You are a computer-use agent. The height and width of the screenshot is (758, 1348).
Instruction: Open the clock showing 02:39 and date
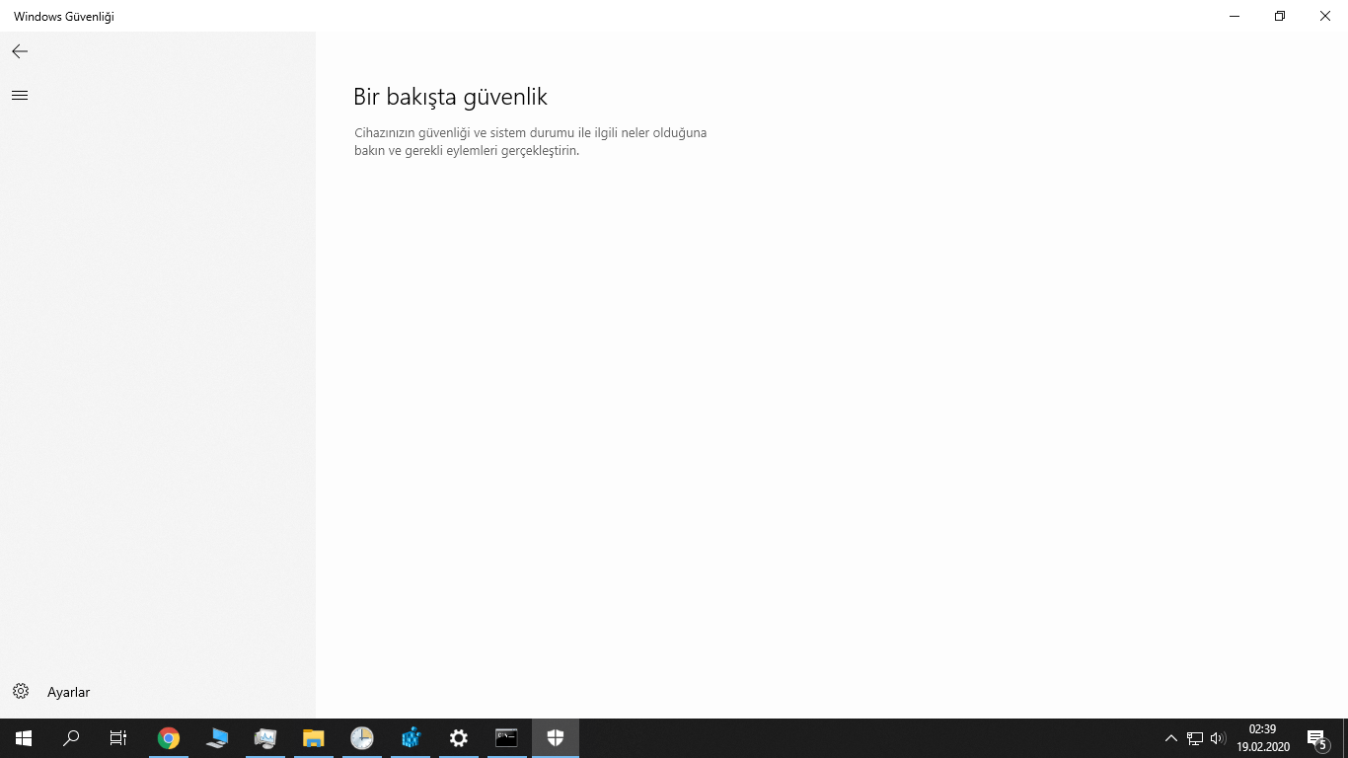[x=1263, y=737]
